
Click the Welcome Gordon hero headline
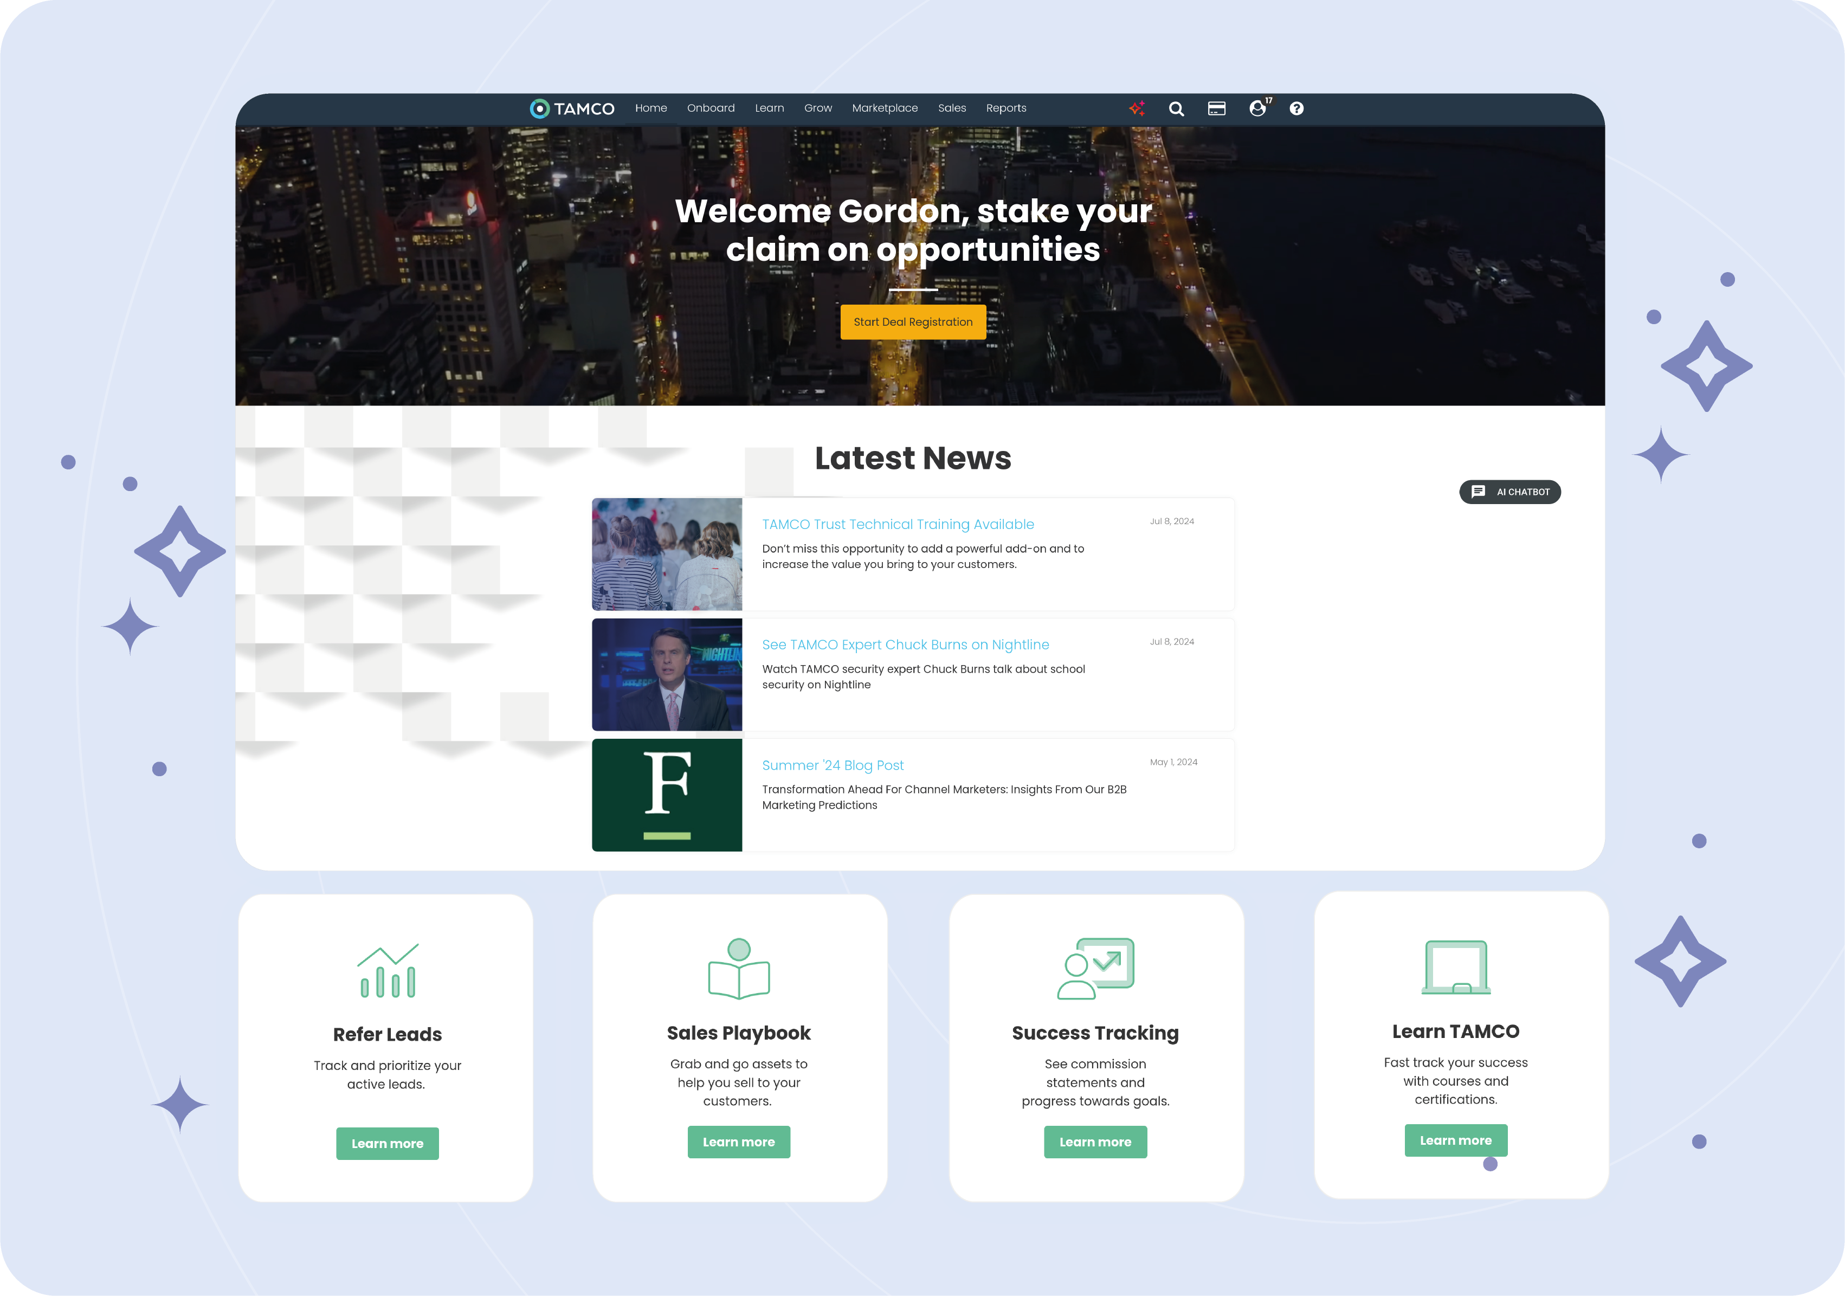[913, 230]
